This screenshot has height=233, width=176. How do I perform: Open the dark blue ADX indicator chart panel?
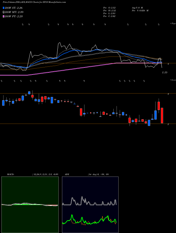90,205
